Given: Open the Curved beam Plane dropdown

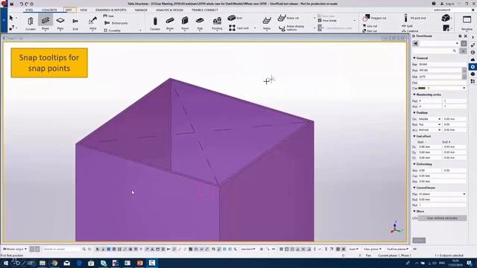Looking at the screenshot, I should click(442, 194).
